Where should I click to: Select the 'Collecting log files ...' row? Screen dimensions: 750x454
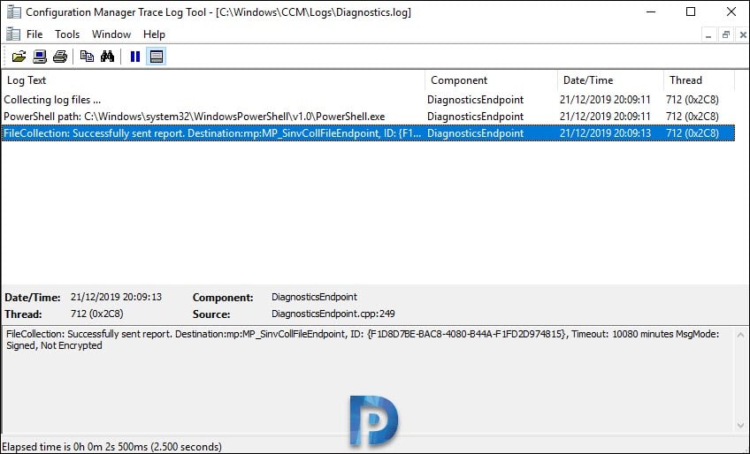pyautogui.click(x=368, y=100)
